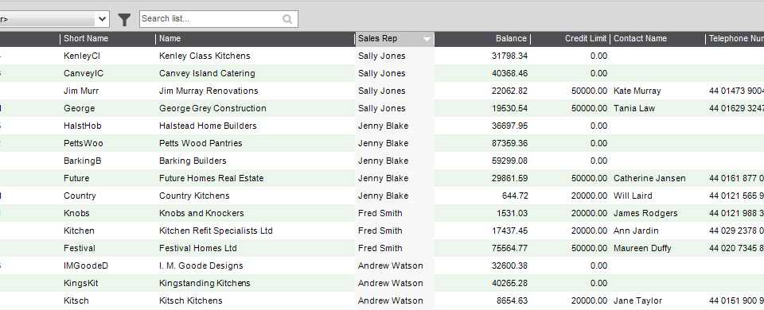The image size is (764, 310).
Task: Select I. M. Goode Designs name cell
Action: coord(201,266)
